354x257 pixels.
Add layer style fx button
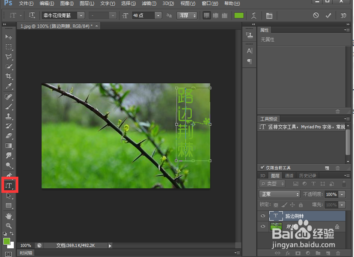point(288,253)
